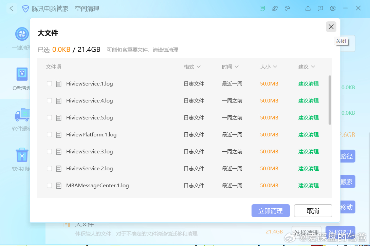Open 一键清理 in the sidebar
This screenshot has height=246, width=370.
coord(22,34)
